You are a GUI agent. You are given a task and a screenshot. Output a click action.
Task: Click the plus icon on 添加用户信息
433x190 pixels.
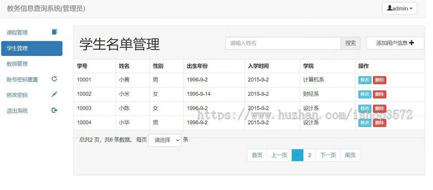[411, 43]
